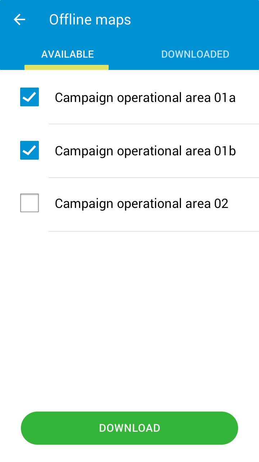The image size is (259, 462).
Task: Tap the navigation arrow to exit Offline maps
Action: pyautogui.click(x=19, y=19)
